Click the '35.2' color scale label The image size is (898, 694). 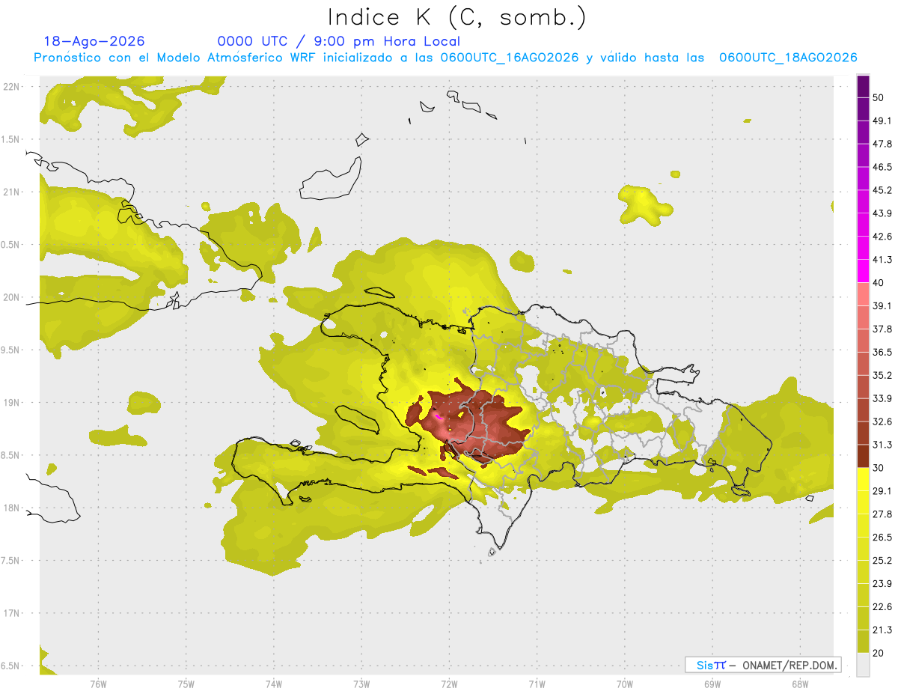(882, 375)
